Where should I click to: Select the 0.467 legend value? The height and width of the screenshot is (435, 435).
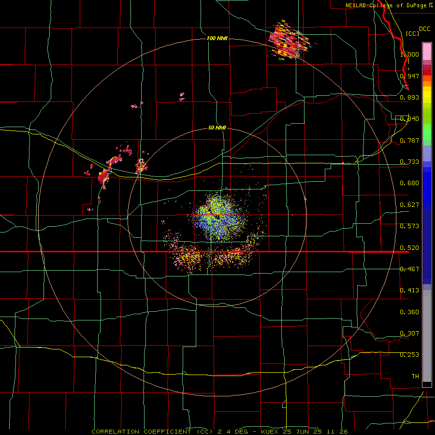click(409, 269)
